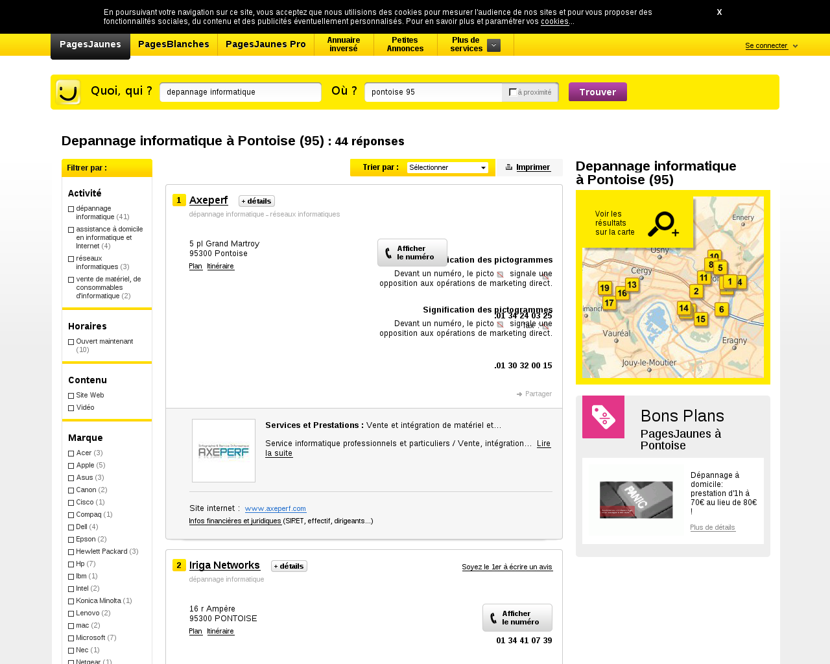Screen dimensions: 830x664
Task: Click map marker number 6
Action: 722,309
